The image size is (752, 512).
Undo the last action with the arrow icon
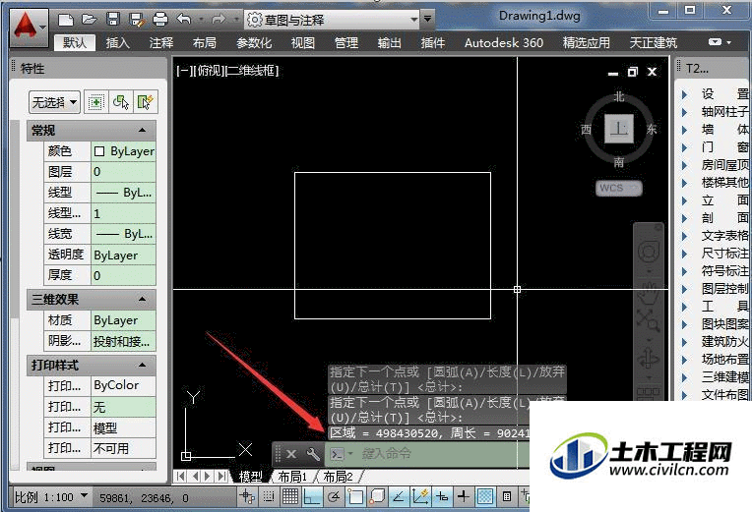[x=184, y=19]
